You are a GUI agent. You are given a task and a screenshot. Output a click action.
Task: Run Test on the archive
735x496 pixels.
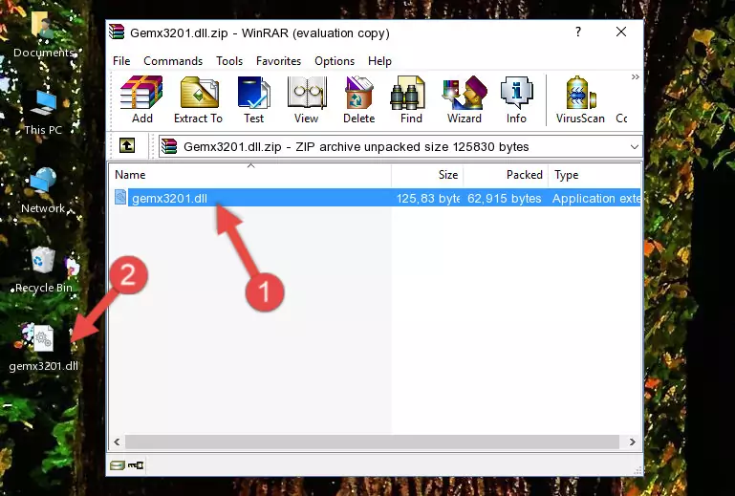(253, 99)
